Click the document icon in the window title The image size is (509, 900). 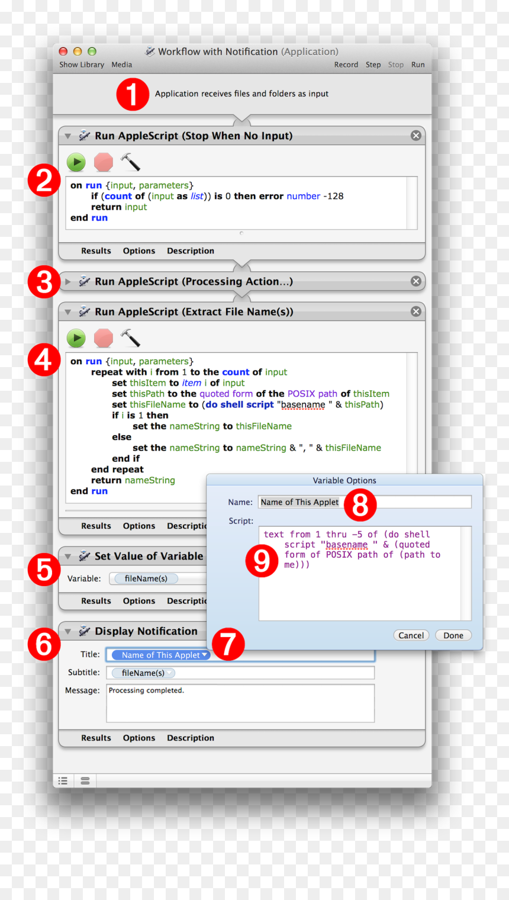click(150, 52)
